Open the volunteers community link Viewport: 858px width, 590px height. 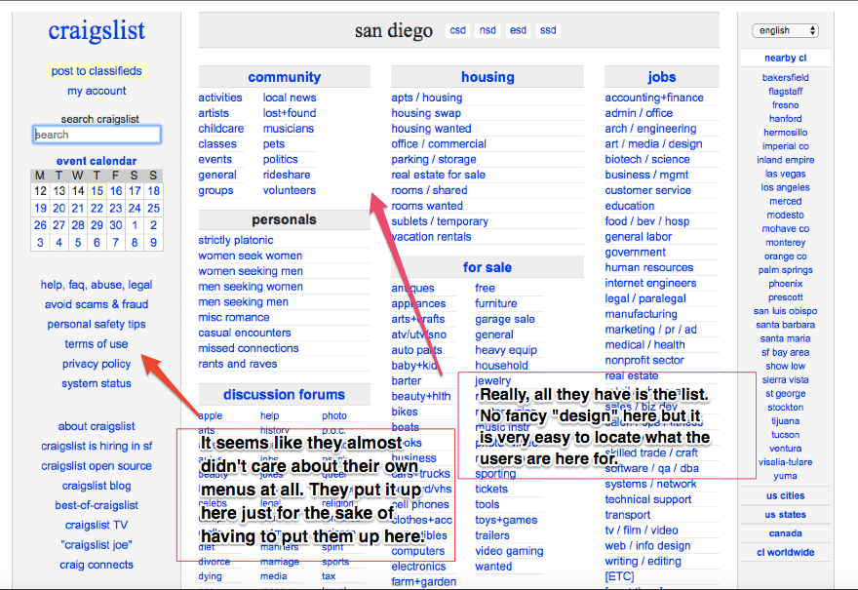tap(289, 190)
